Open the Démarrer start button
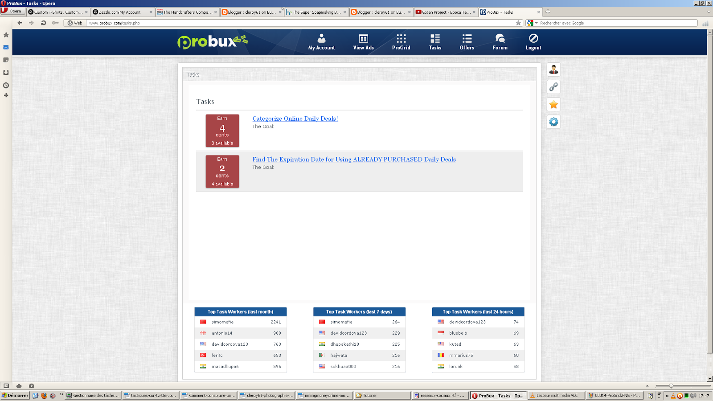 (15, 395)
